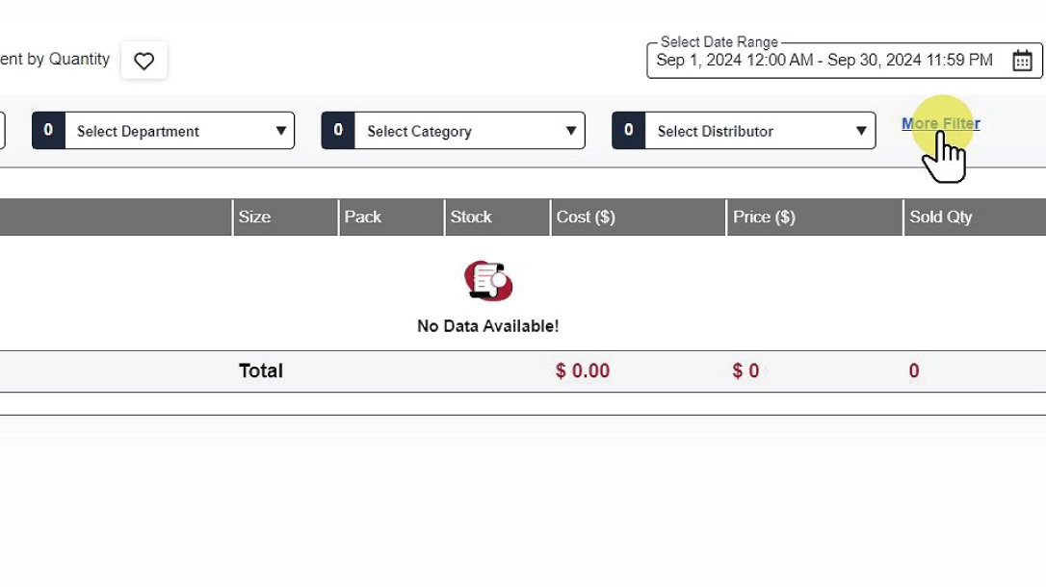Click the Select Date Range field
This screenshot has height=587, width=1046.
824,61
